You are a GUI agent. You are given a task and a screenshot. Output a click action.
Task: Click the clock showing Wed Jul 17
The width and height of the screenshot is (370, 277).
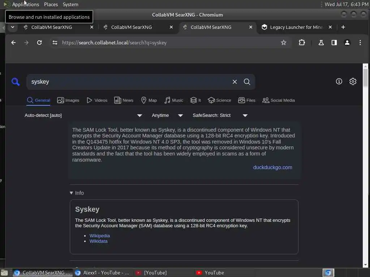tap(347, 4)
